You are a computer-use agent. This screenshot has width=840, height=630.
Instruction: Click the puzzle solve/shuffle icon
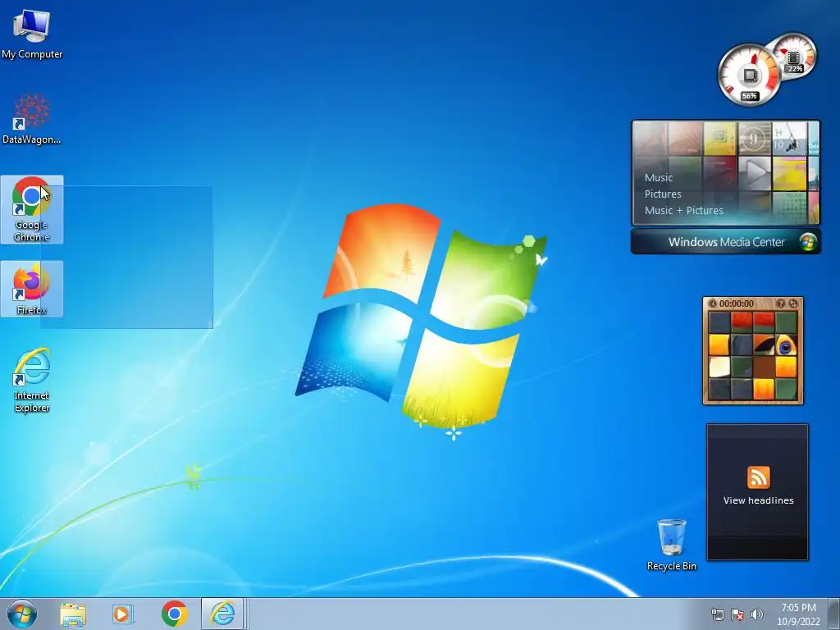[793, 304]
